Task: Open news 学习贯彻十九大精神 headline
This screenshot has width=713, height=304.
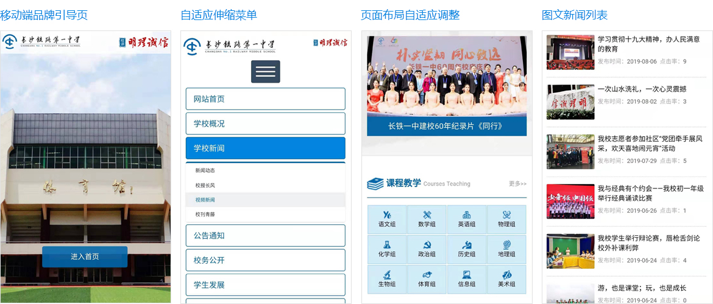Action: click(x=649, y=44)
